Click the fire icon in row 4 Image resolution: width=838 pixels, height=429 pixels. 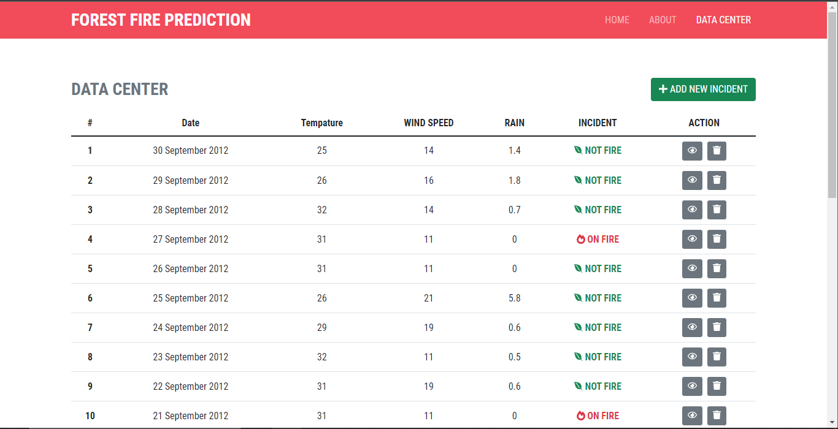[580, 240]
